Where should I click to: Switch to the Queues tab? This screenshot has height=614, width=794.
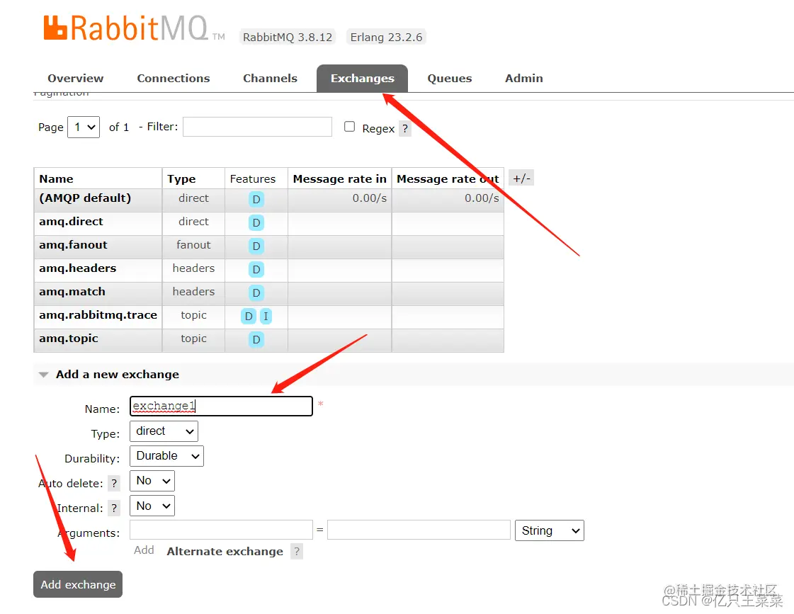pos(450,79)
